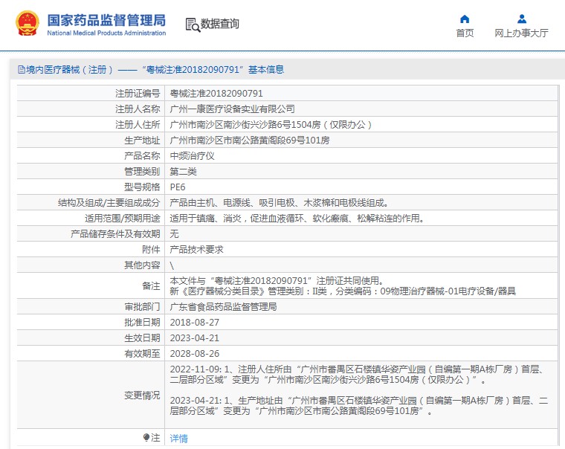Click the 首页 house icon
Viewport: 565px width, 449px height.
465,19
